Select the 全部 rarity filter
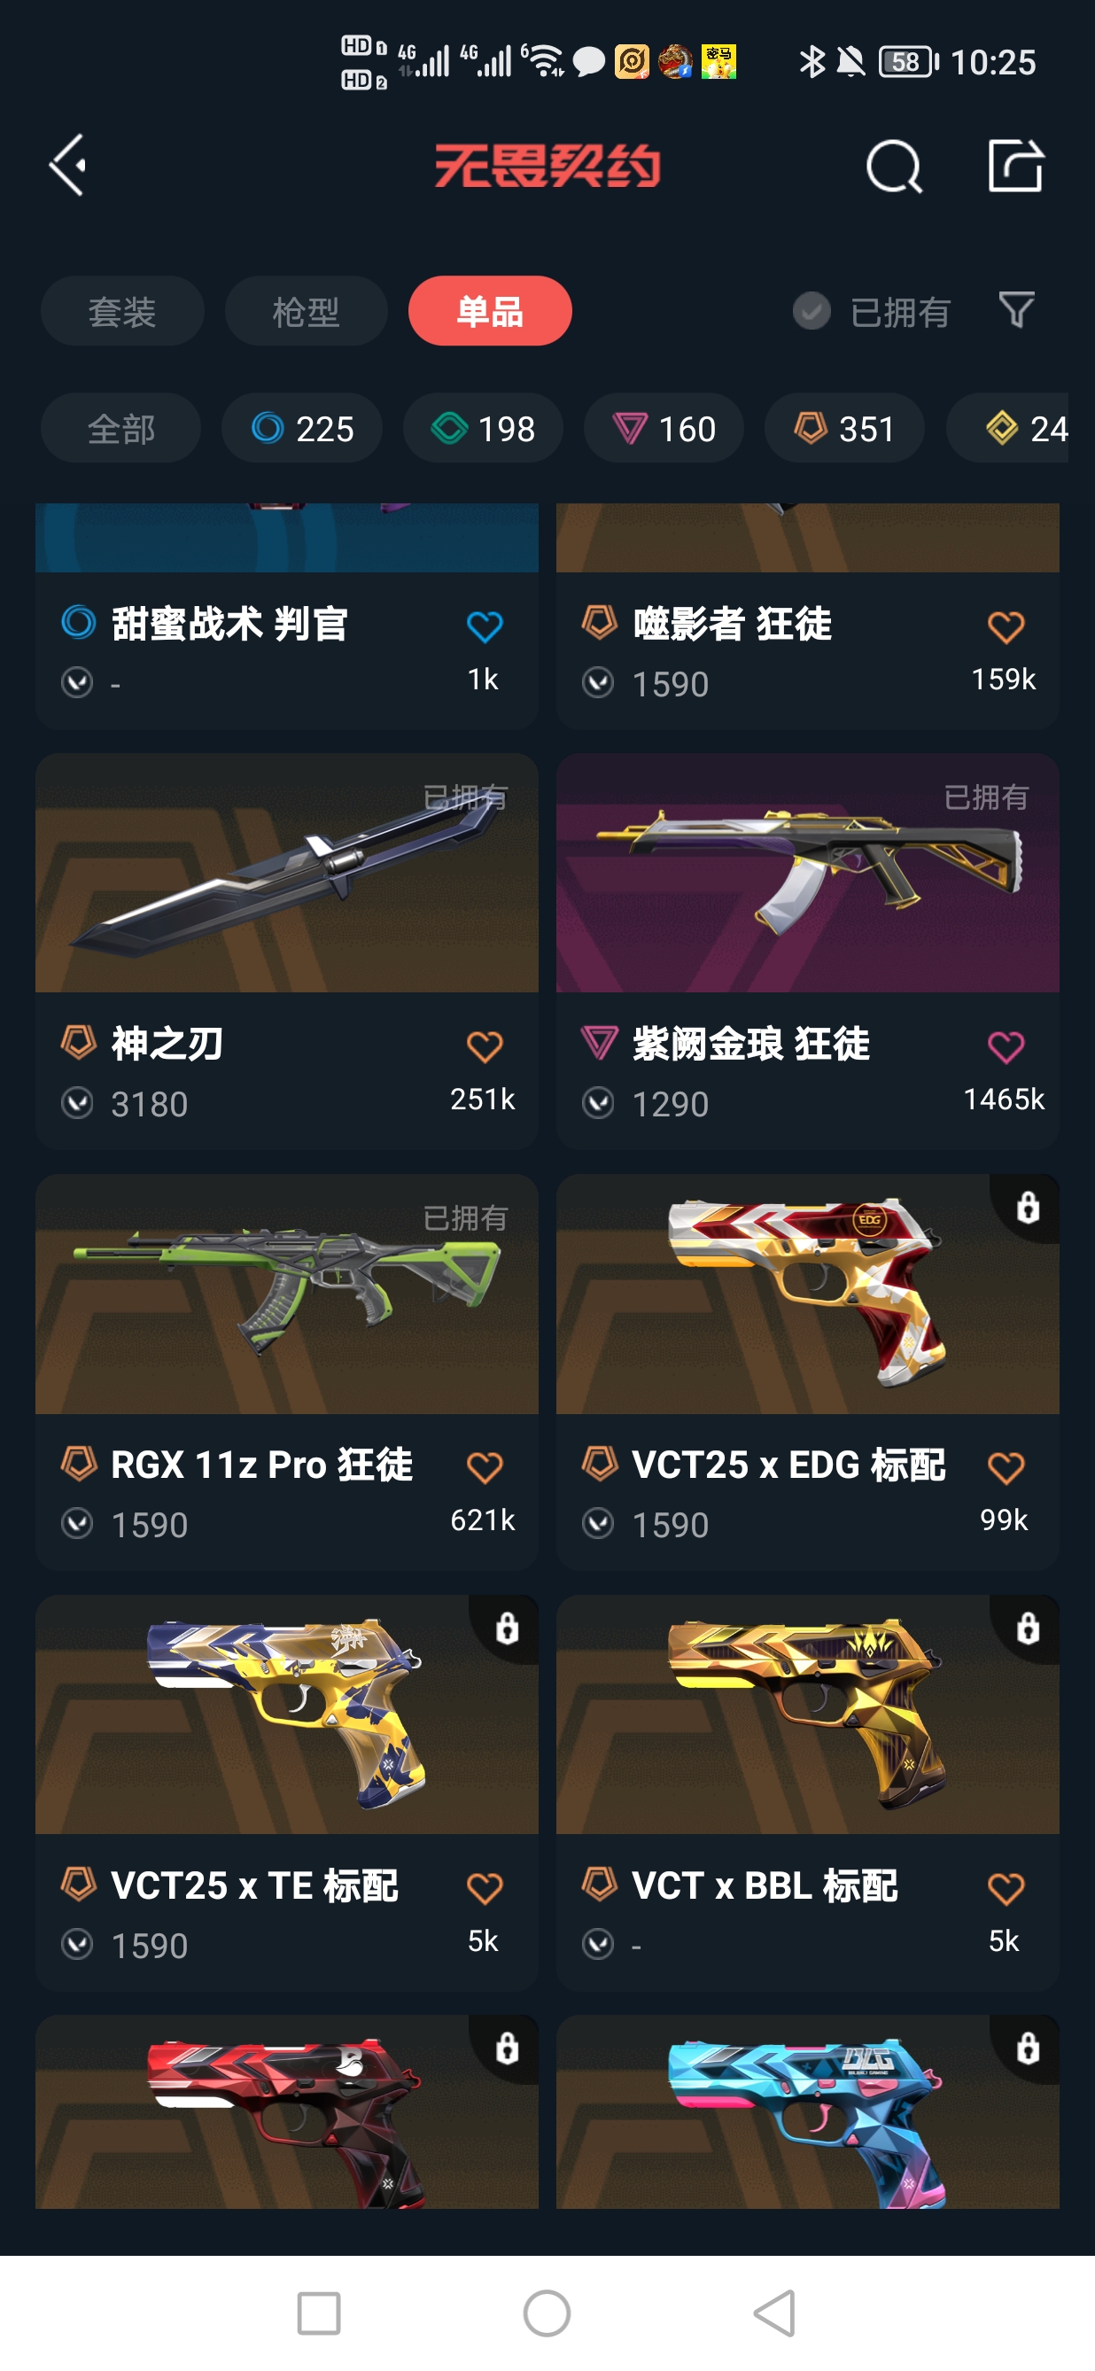 point(120,428)
